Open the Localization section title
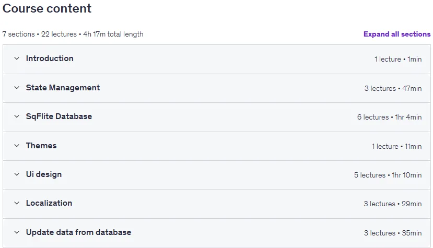The image size is (433, 248). (49, 203)
